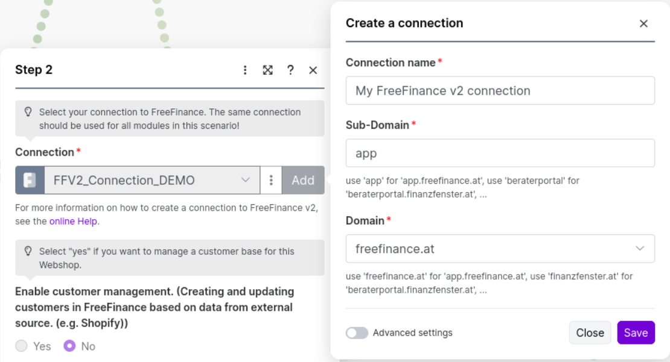Click the Add connection button
This screenshot has height=362, width=670.
[303, 180]
